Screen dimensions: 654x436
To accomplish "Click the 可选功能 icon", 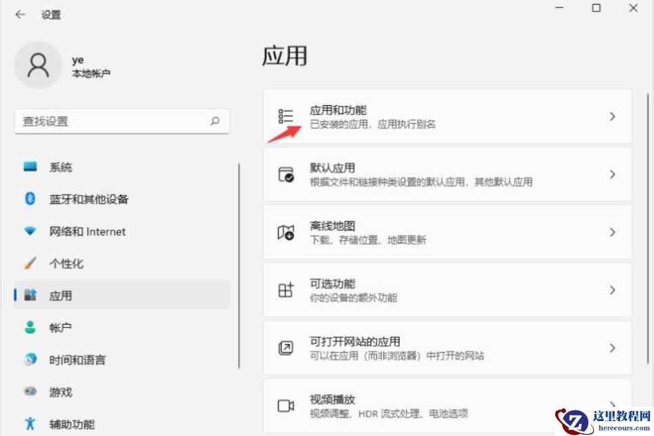I will pyautogui.click(x=285, y=290).
